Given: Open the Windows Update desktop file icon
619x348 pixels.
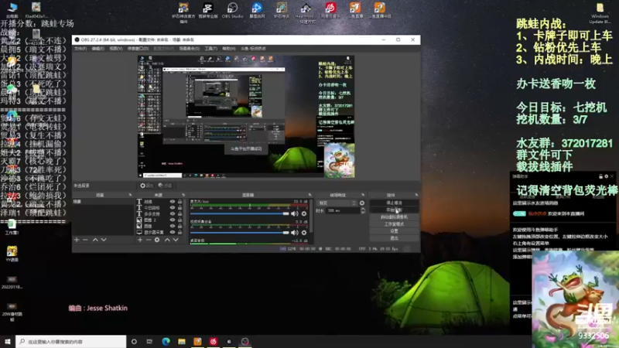Looking at the screenshot, I should 600,12.
